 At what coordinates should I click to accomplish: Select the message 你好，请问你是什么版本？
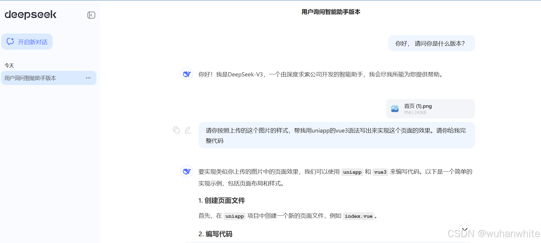(x=432, y=43)
